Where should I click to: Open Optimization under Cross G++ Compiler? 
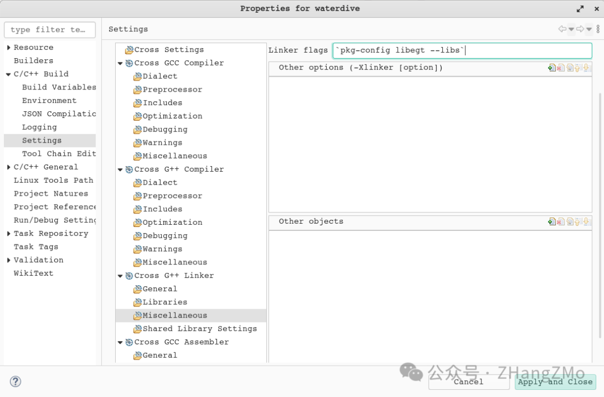[168, 222]
